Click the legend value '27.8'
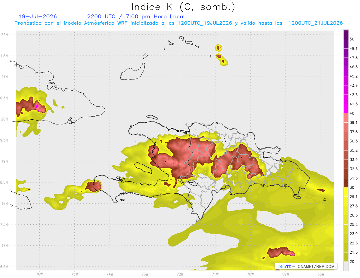 [x=354, y=206]
